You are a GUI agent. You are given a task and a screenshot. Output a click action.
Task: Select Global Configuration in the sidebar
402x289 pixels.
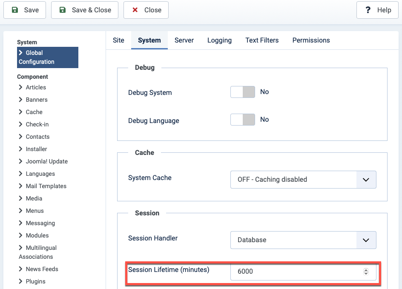tap(47, 57)
